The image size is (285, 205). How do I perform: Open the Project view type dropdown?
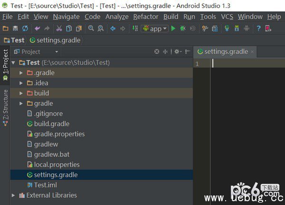coord(36,52)
